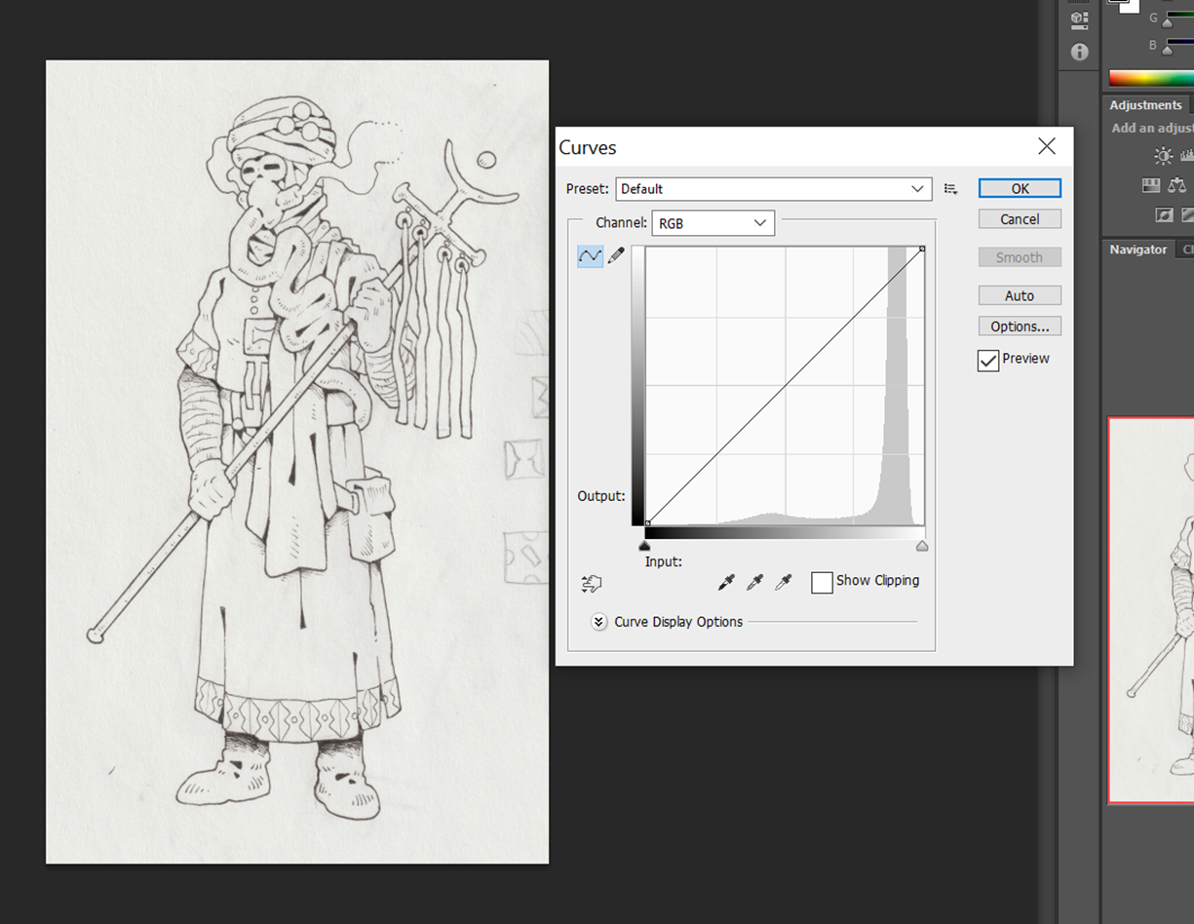The width and height of the screenshot is (1194, 924).
Task: Pick the white point eyedropper
Action: (x=783, y=582)
